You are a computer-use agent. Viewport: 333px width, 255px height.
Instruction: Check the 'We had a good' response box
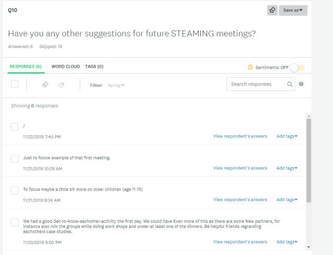click(15, 222)
